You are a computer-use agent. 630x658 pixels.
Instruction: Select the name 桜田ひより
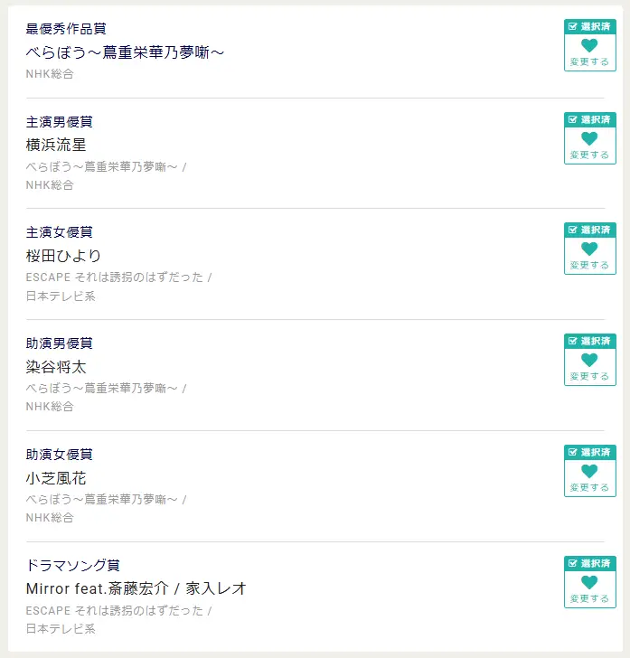[63, 256]
